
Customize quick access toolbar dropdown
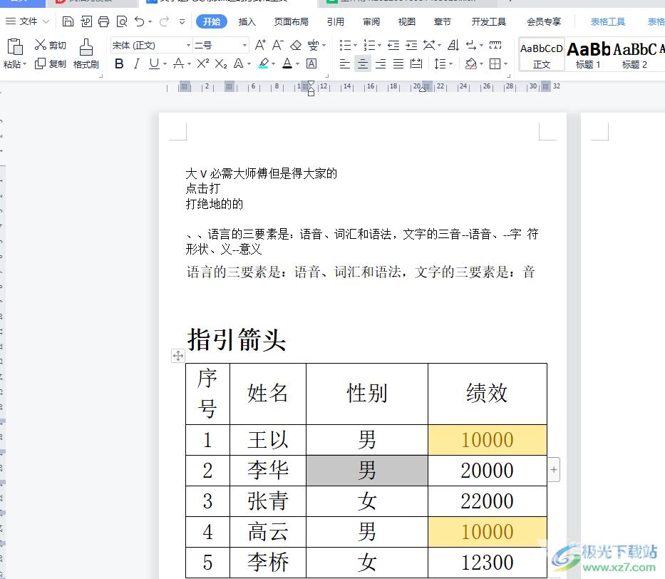coord(182,21)
